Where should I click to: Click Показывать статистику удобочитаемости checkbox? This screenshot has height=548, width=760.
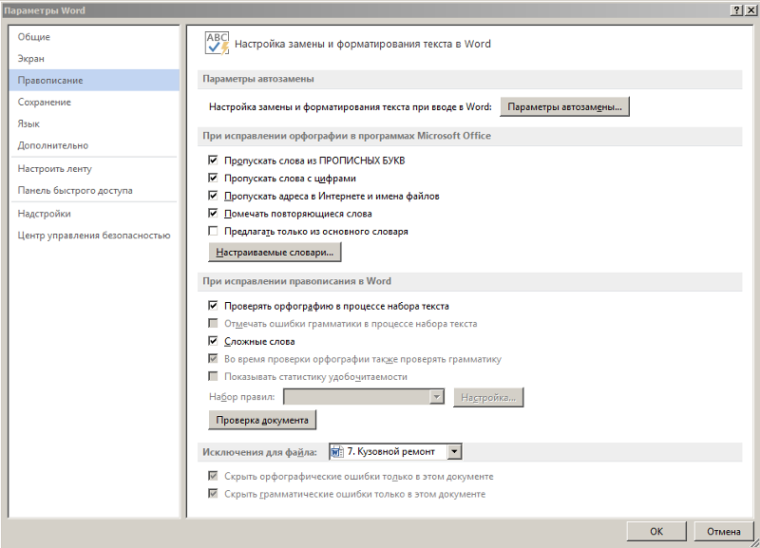tap(213, 376)
